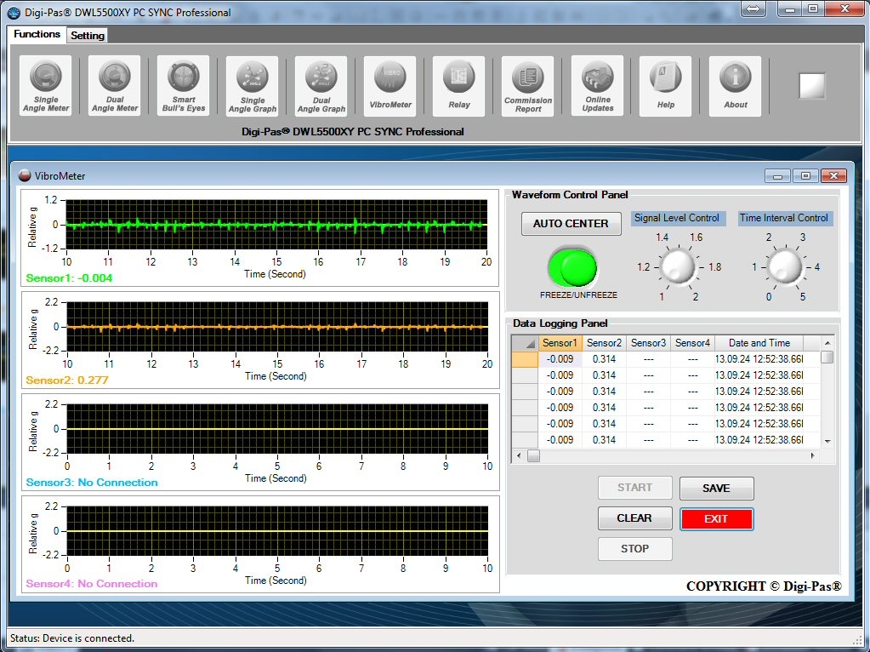Show the About information
The width and height of the screenshot is (870, 652).
tap(735, 86)
